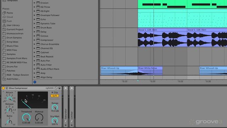Select first Vocal 1 128 Ebm clip
227x128 pixels.
162,37
